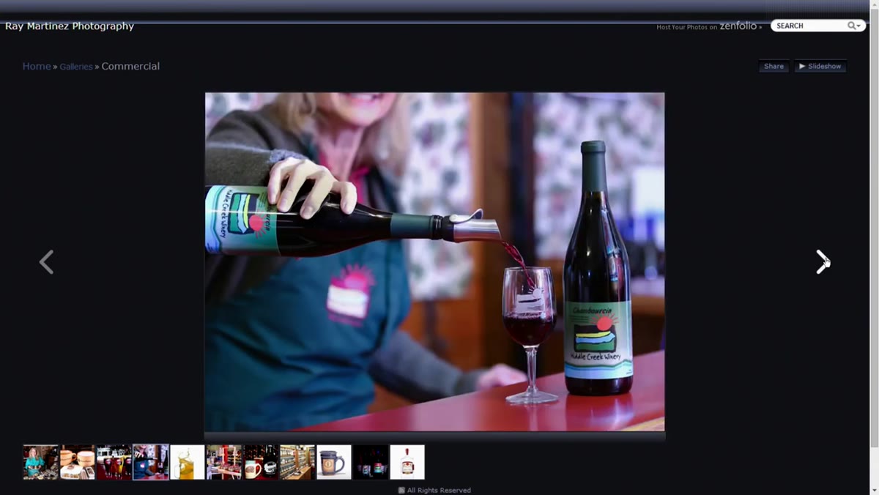Click the RSS icon beside All Rights Reserved

click(x=401, y=490)
